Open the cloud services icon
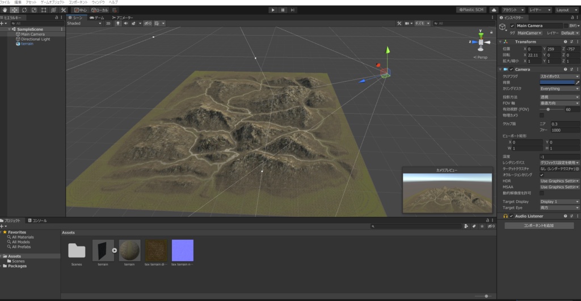 [x=494, y=10]
